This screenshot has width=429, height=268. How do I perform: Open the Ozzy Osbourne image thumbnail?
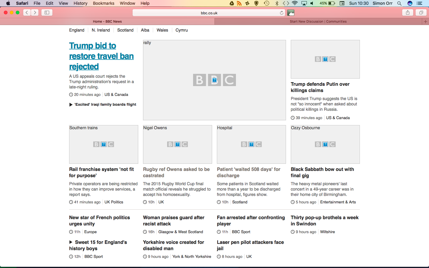coord(325,144)
